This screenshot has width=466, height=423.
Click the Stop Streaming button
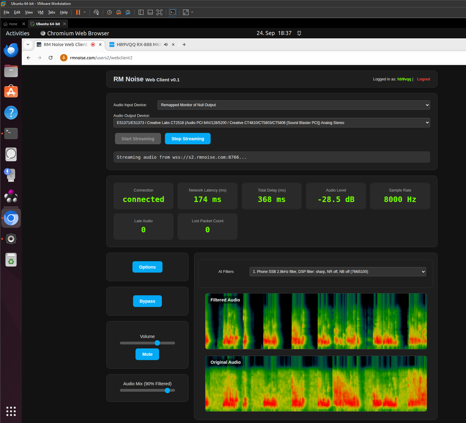coord(188,139)
